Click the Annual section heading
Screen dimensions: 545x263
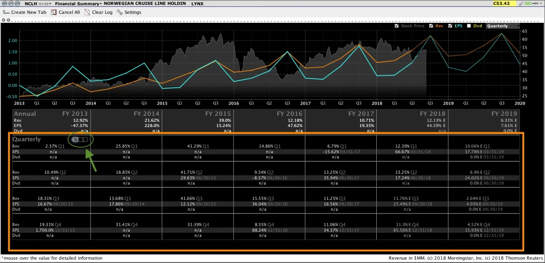tap(24, 114)
